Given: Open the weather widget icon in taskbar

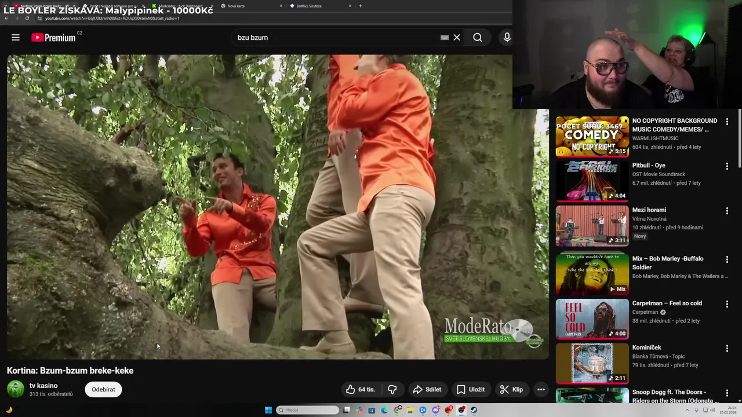Looking at the screenshot, I should tap(9, 410).
